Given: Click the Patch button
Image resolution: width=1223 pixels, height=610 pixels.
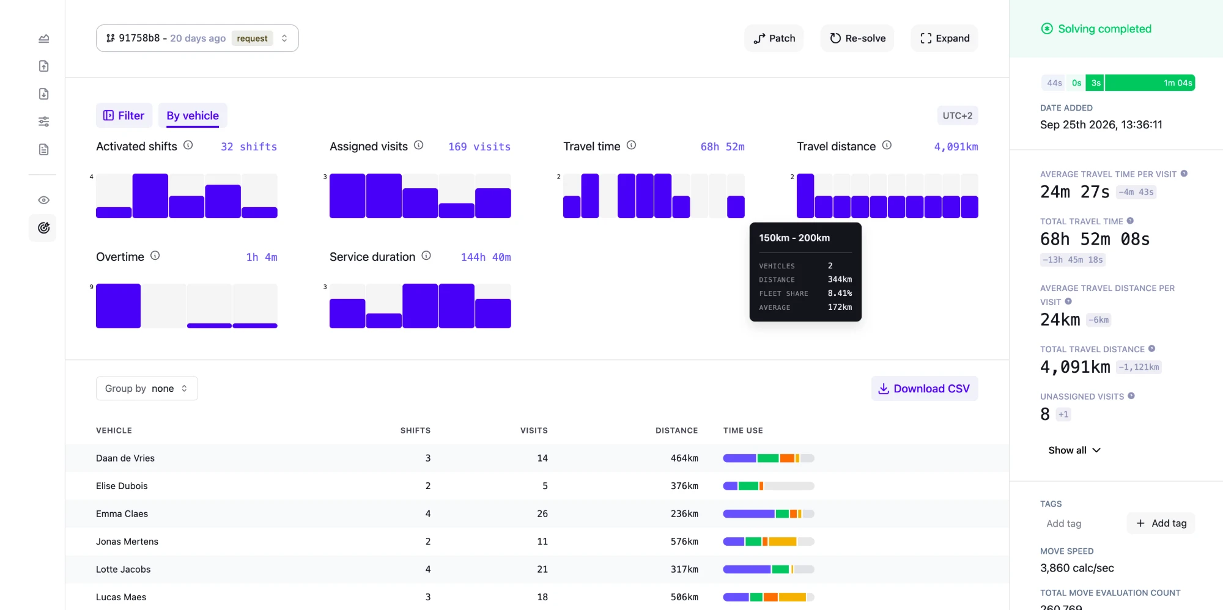Looking at the screenshot, I should [774, 38].
